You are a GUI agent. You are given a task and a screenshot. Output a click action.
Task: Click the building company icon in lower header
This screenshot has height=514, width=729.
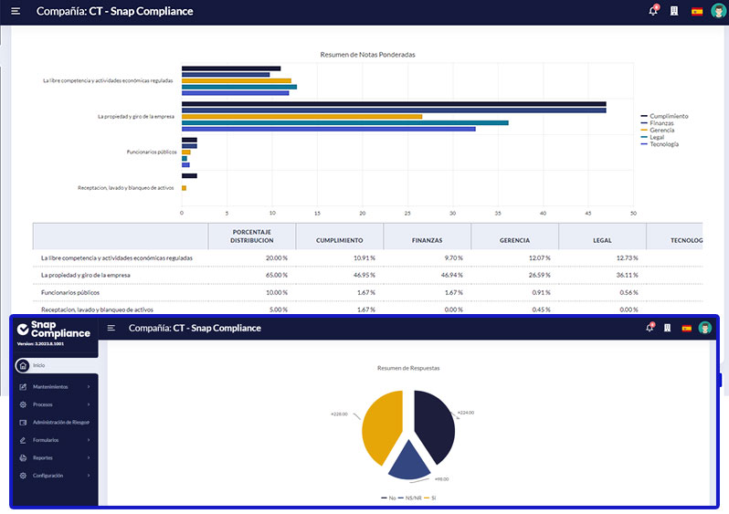(x=667, y=328)
